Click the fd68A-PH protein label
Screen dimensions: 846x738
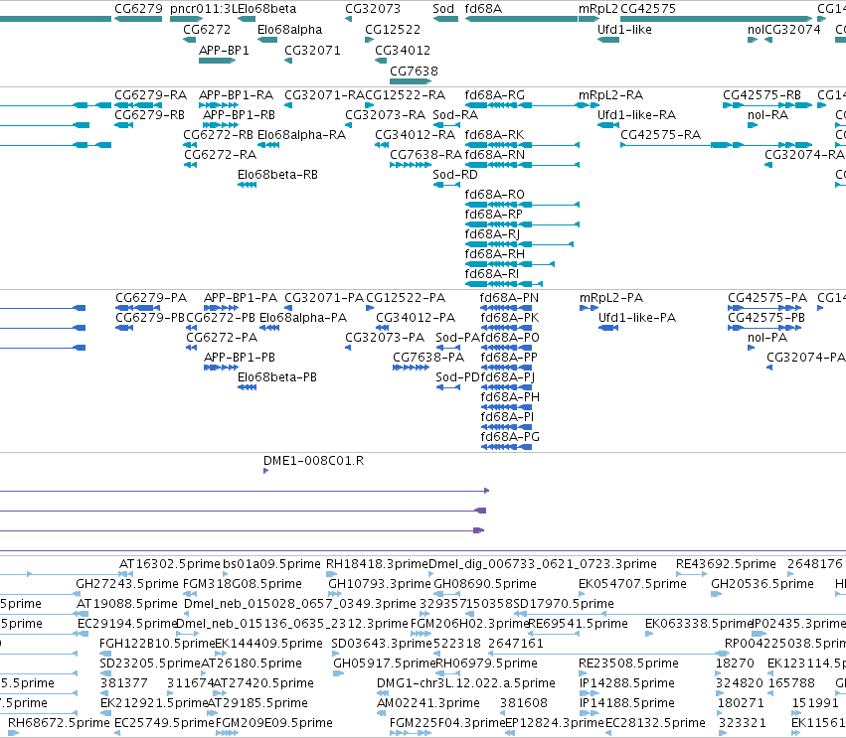(x=510, y=397)
